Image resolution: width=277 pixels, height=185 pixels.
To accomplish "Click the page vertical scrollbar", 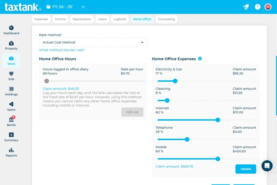I will point(276,86).
